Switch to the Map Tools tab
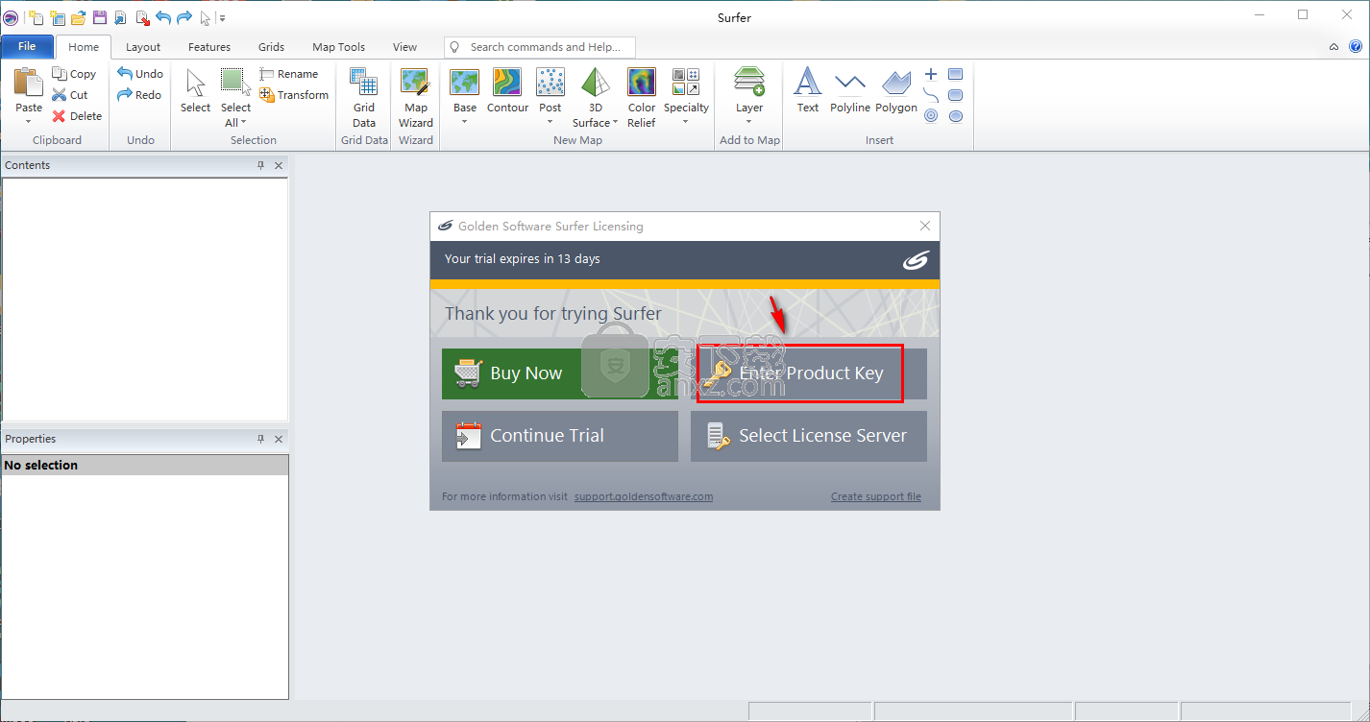The width and height of the screenshot is (1370, 722). [339, 47]
